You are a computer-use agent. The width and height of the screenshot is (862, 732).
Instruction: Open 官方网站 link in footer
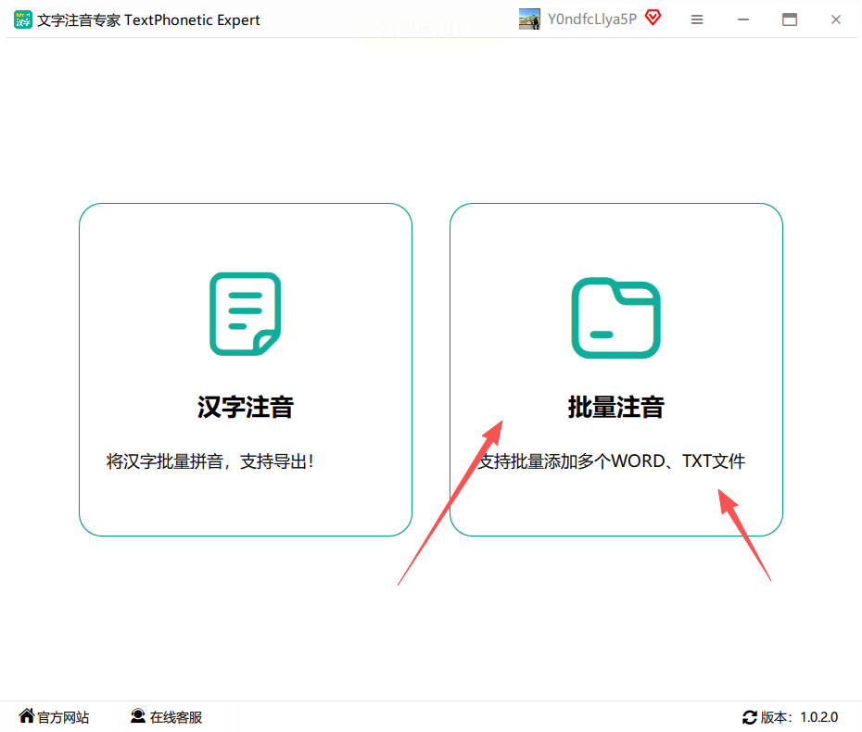(x=63, y=717)
